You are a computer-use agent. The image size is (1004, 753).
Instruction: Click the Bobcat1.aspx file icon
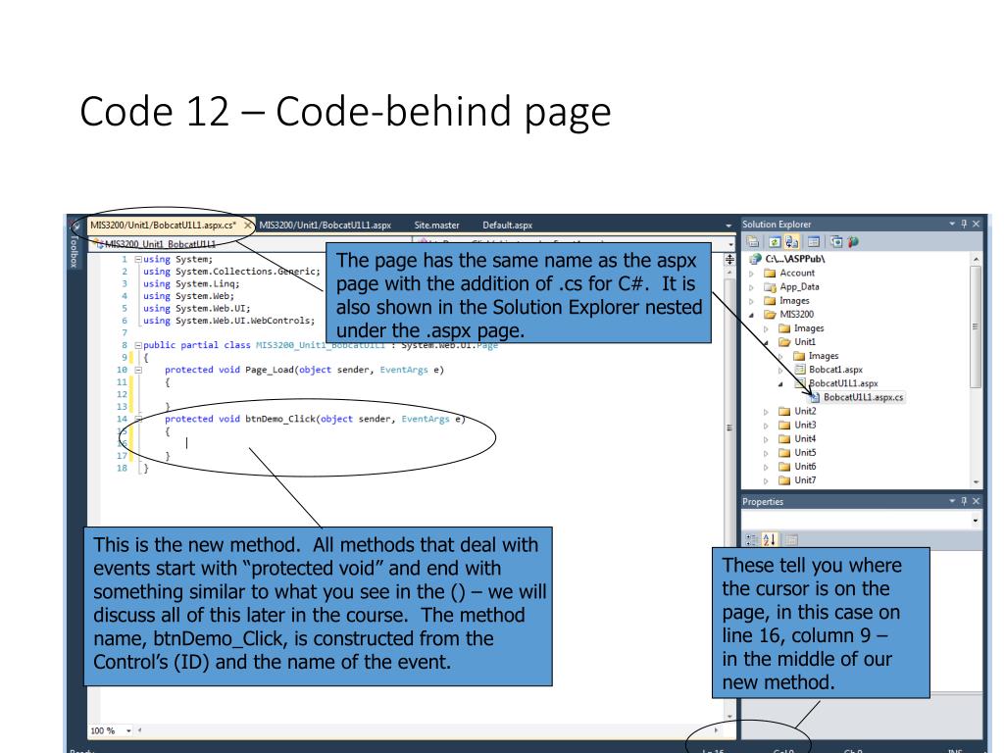800,370
